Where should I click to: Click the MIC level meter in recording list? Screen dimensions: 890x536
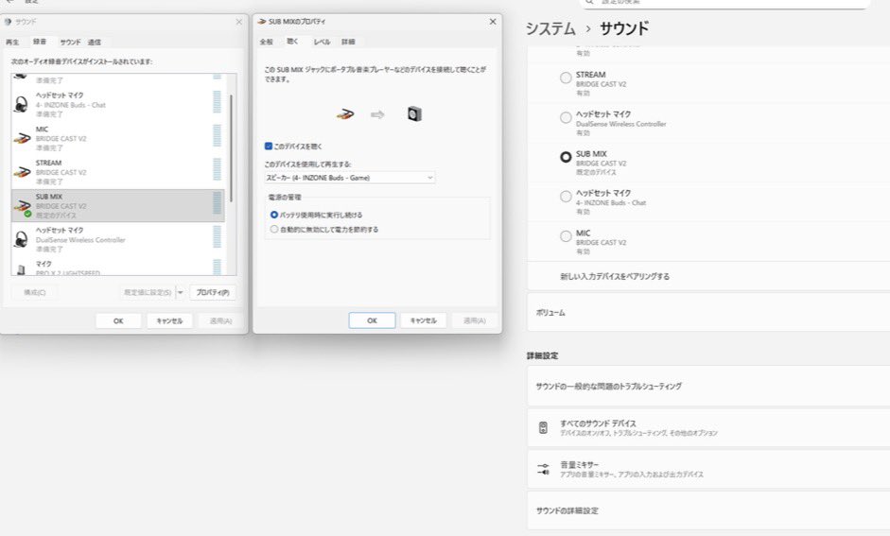click(x=217, y=135)
